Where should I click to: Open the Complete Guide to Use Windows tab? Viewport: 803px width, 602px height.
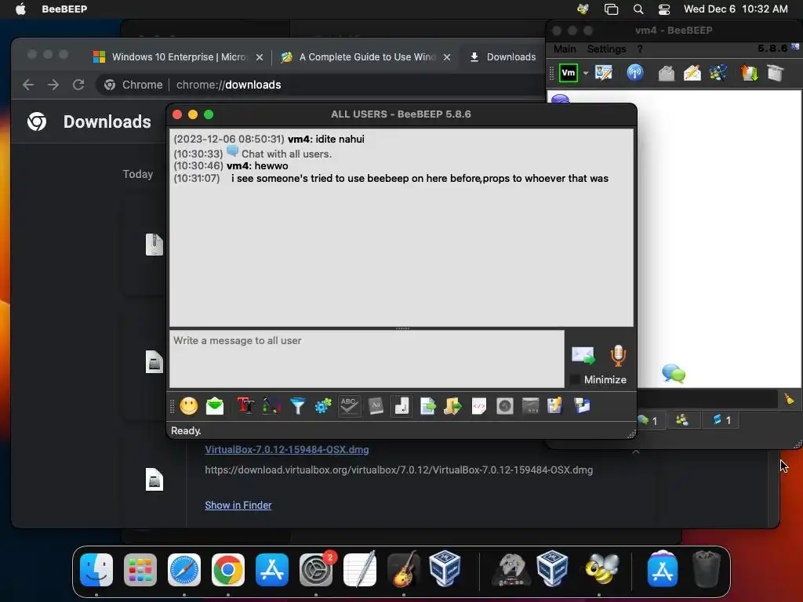[x=367, y=56]
